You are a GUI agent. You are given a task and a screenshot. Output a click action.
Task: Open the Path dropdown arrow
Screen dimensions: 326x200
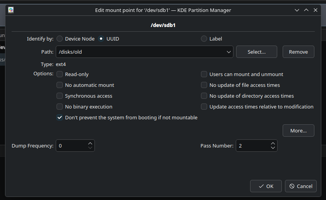(x=229, y=52)
